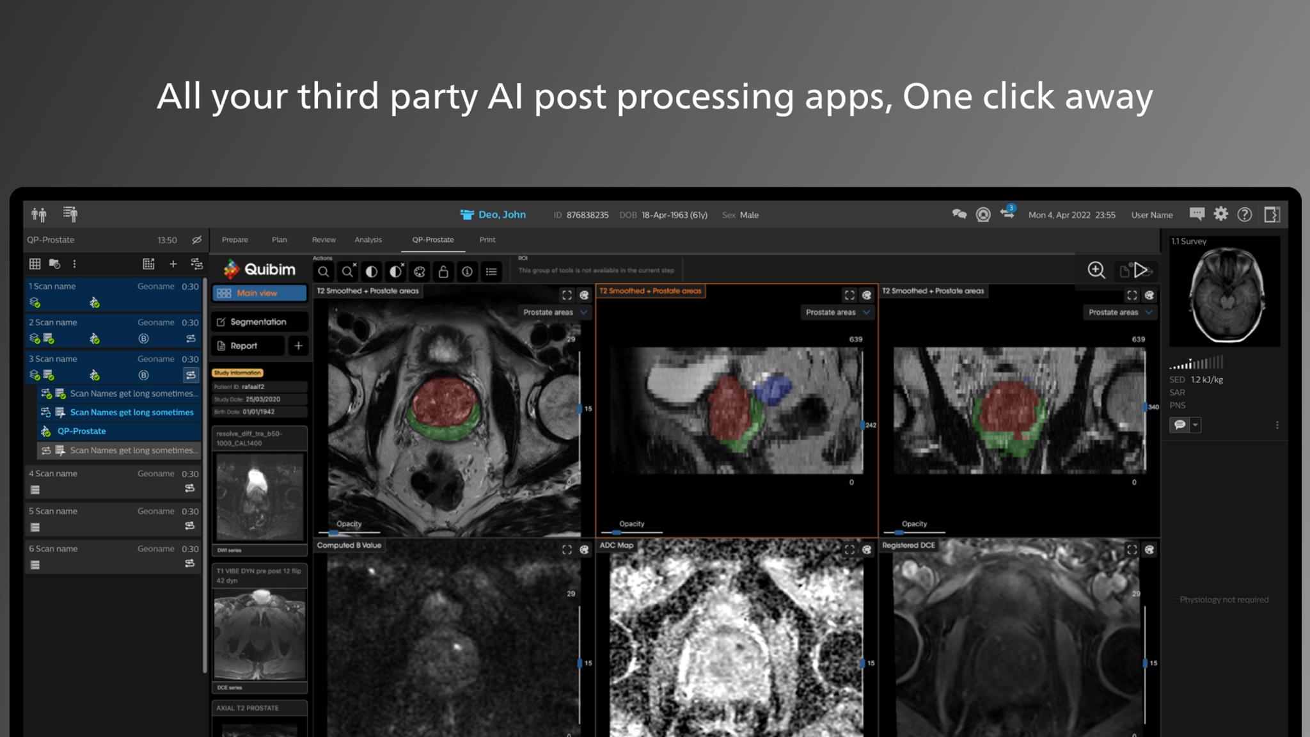Click the large play arrow button
The height and width of the screenshot is (737, 1310).
tap(1140, 271)
